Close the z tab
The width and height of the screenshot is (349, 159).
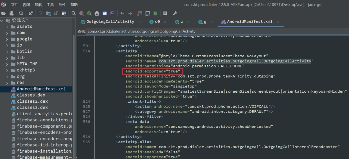[188, 22]
